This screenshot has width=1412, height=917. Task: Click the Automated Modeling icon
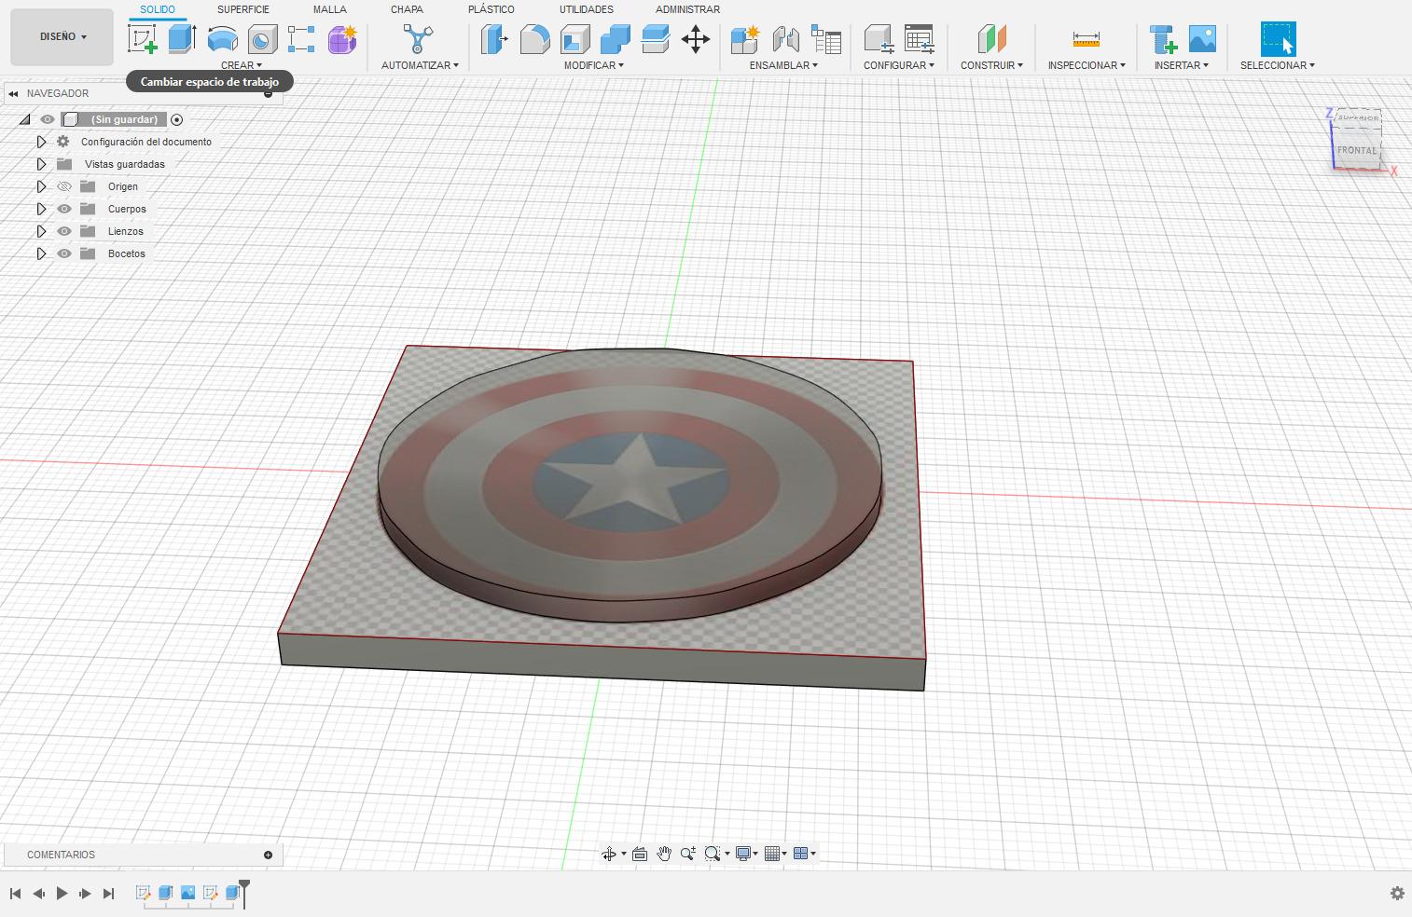tap(418, 39)
